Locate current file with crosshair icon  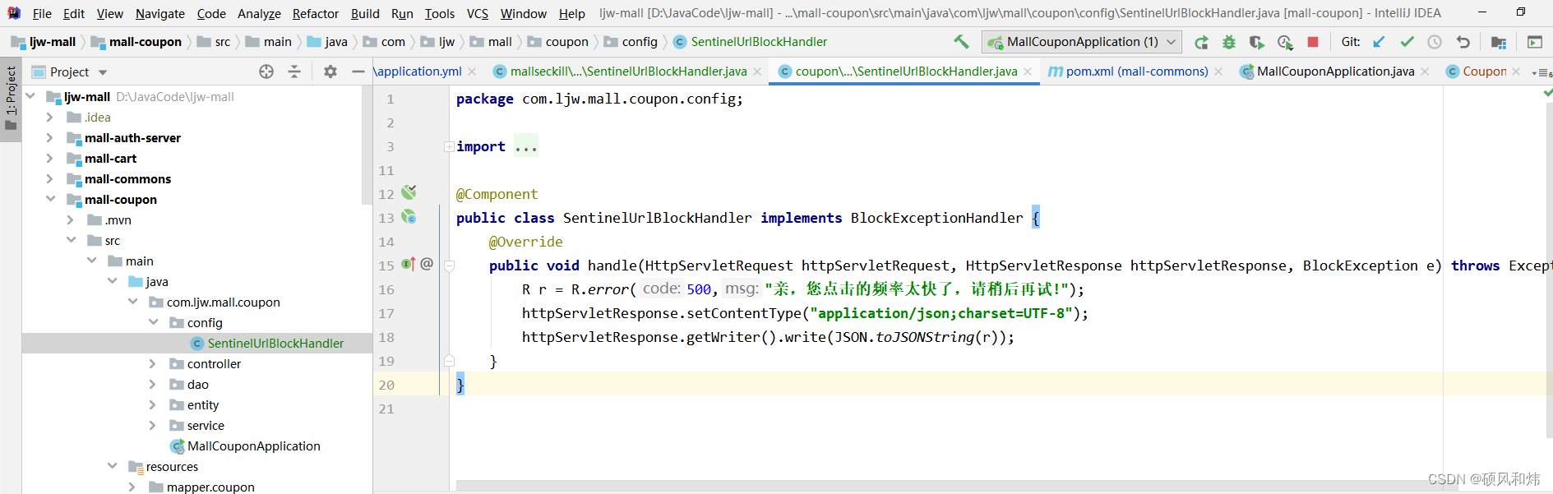(x=266, y=72)
